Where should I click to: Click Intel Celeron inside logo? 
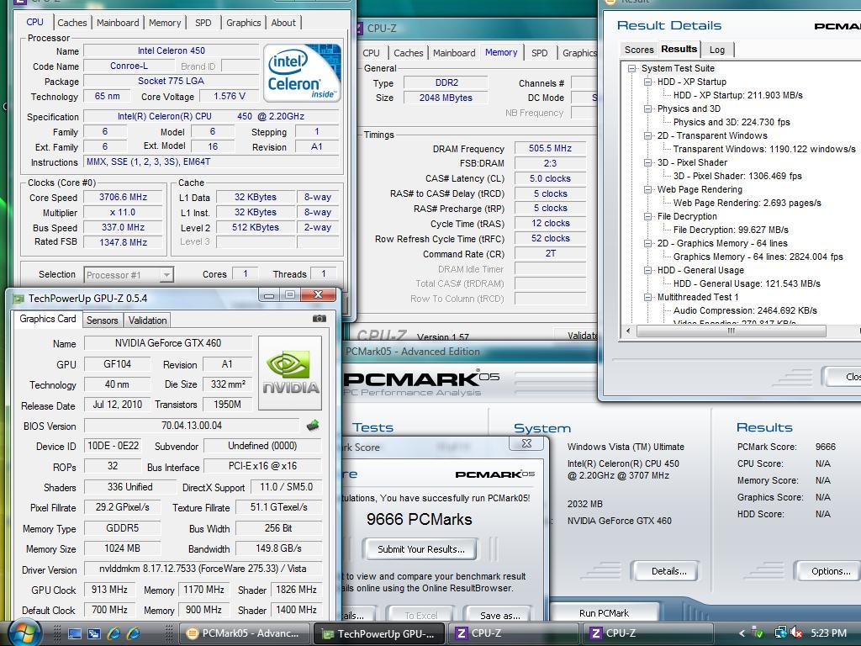(x=302, y=72)
